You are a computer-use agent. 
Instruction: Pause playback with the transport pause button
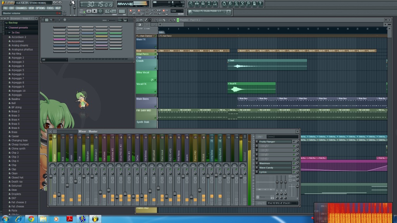(x=89, y=11)
